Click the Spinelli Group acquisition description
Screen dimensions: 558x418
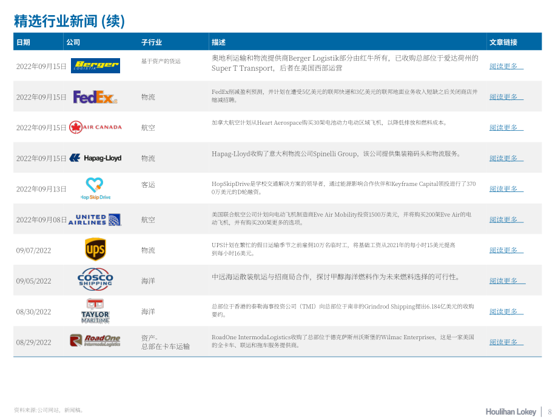pos(336,154)
